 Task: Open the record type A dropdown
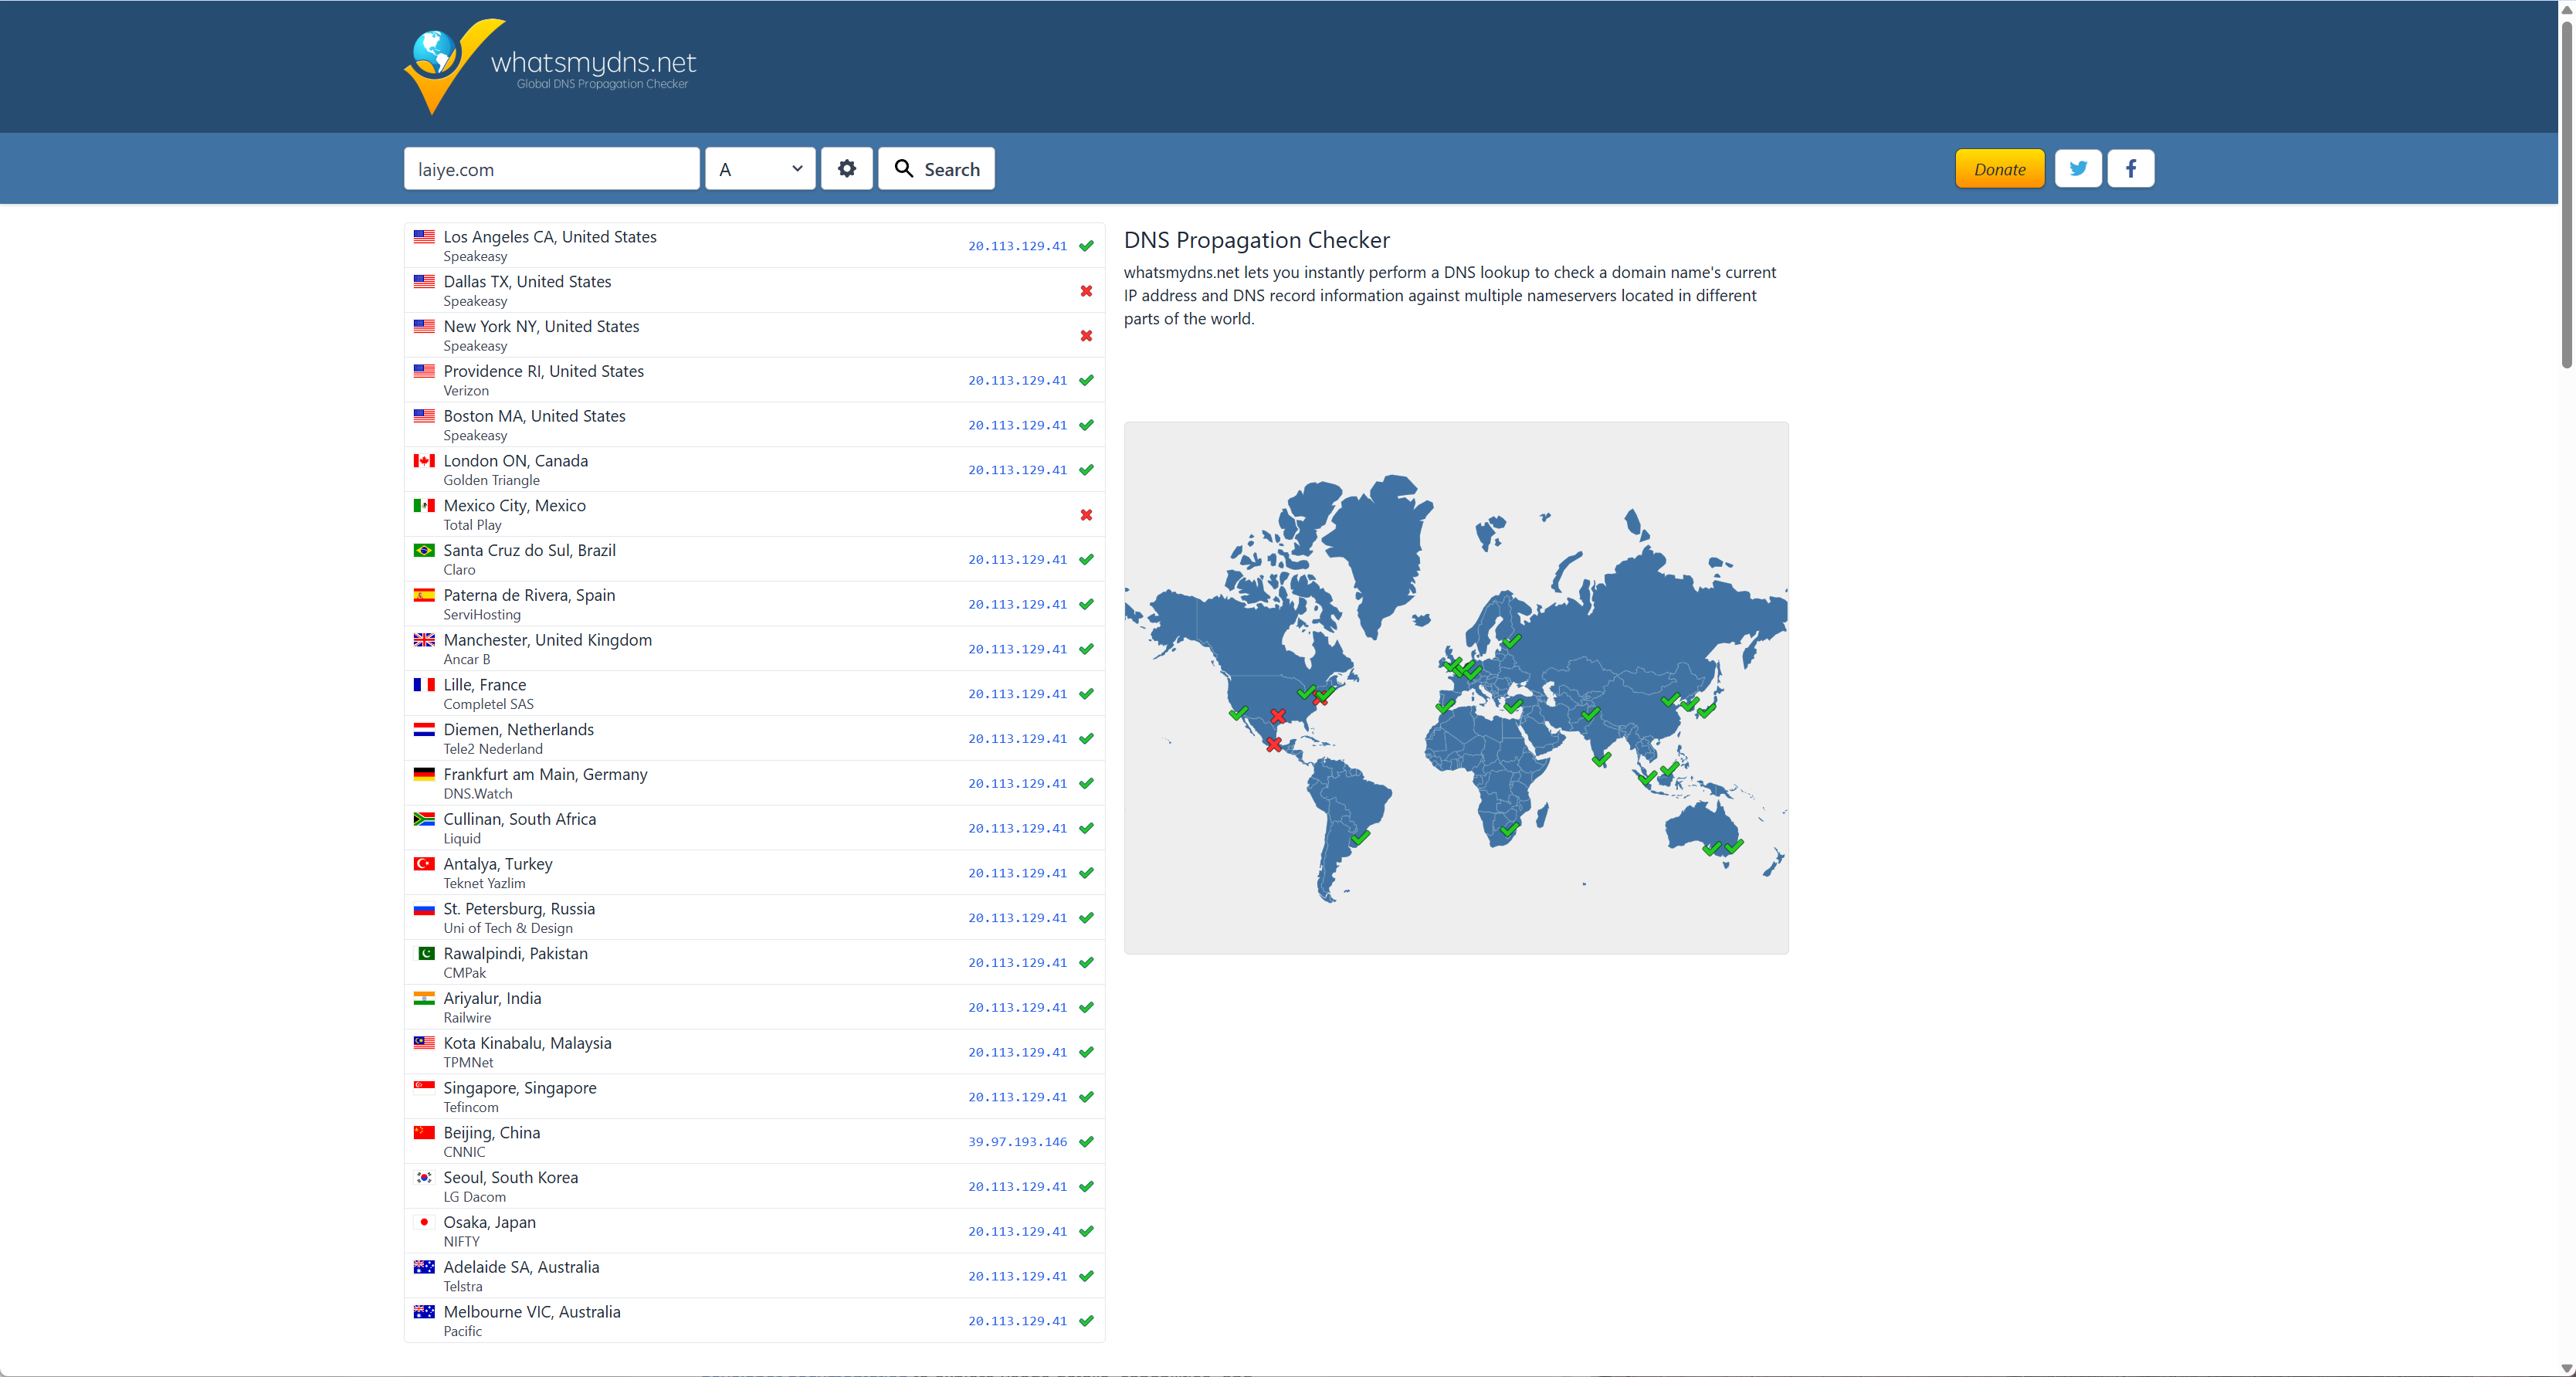760,169
